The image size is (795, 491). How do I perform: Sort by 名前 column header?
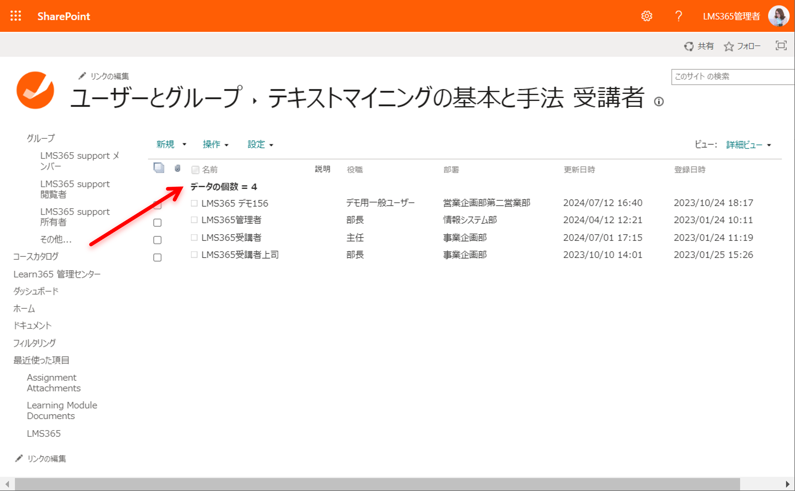pyautogui.click(x=210, y=170)
